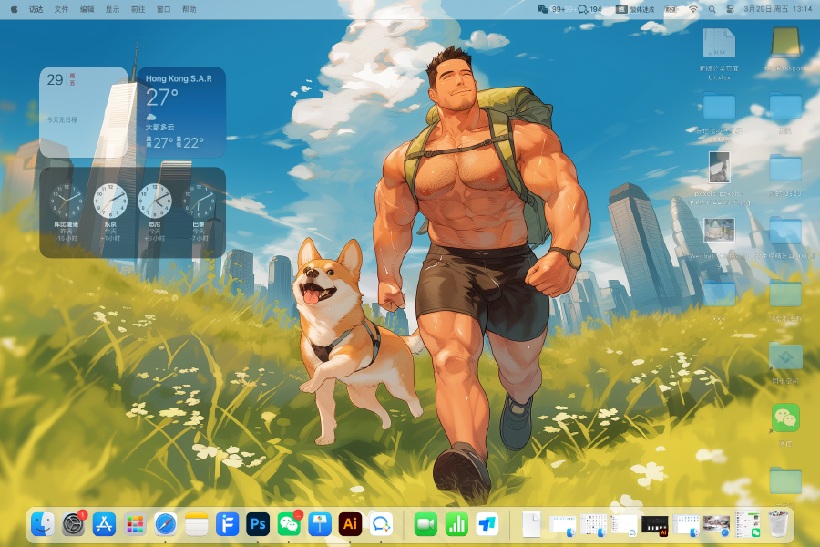
Task: Open Control Center from the menu bar
Action: [731, 8]
